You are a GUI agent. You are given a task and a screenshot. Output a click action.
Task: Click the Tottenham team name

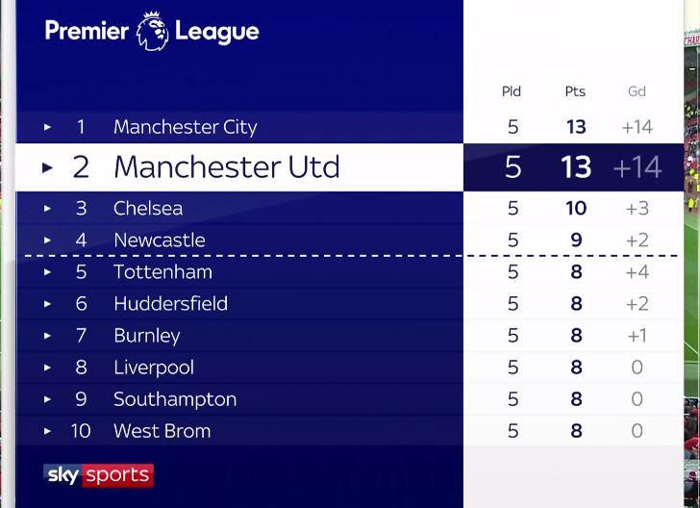[x=162, y=272]
